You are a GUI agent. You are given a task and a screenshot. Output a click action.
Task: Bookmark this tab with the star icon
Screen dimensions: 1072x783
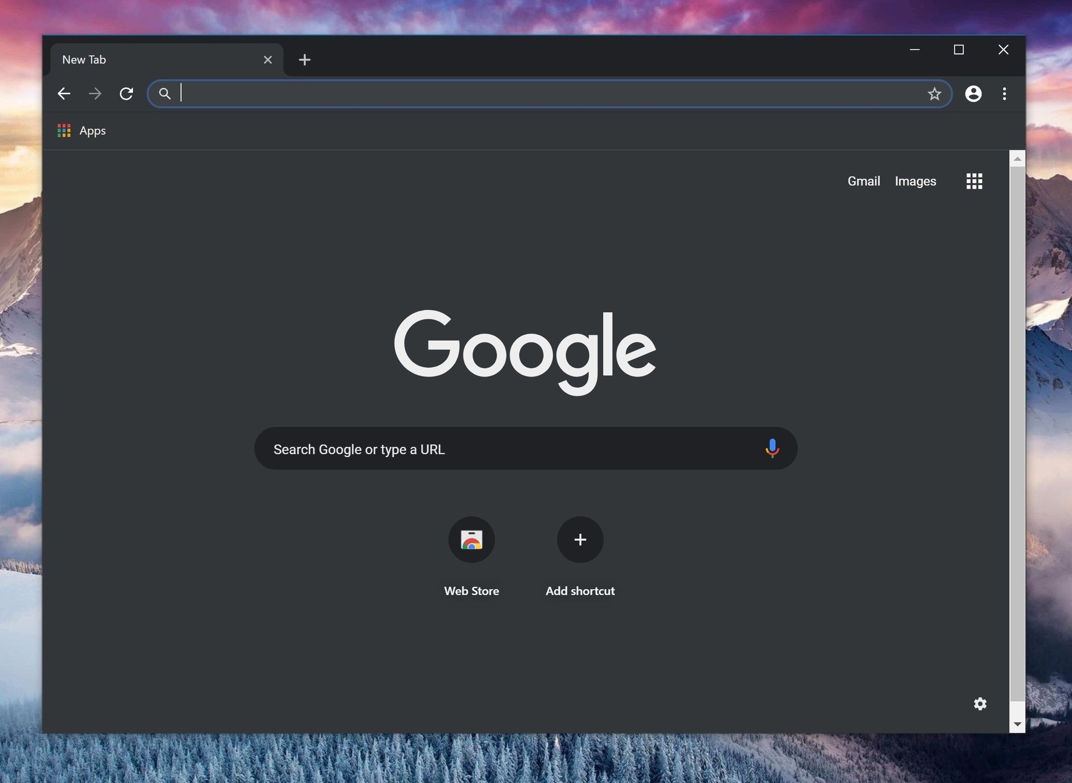click(x=934, y=94)
